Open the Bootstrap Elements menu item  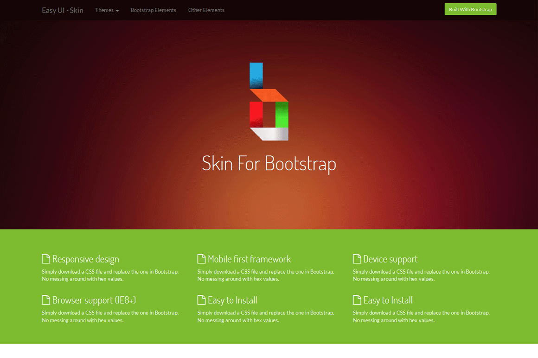(154, 10)
